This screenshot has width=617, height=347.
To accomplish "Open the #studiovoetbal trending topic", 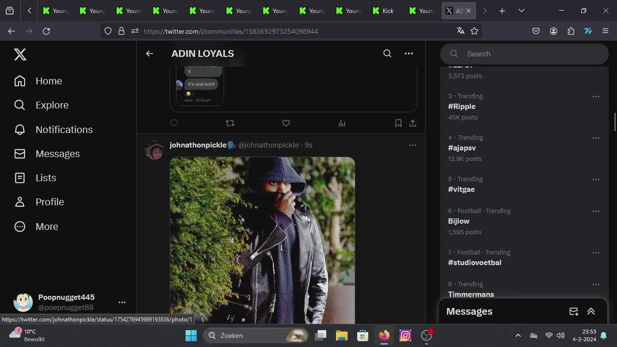I will [x=474, y=262].
